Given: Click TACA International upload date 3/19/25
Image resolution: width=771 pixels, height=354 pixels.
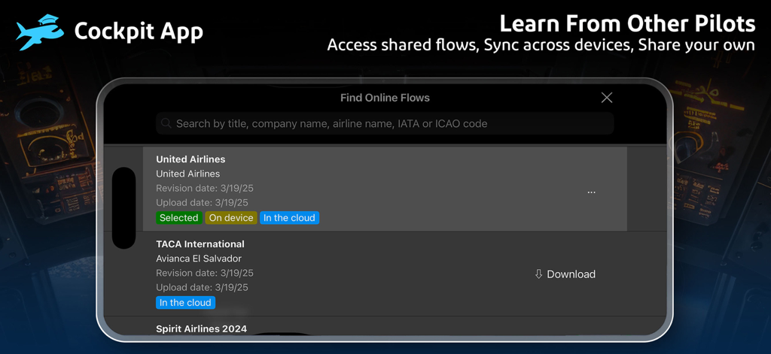Looking at the screenshot, I should coord(202,287).
